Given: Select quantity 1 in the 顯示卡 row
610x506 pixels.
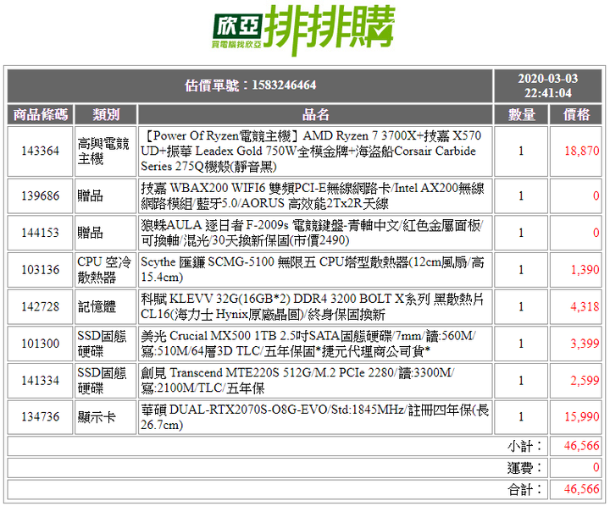Looking at the screenshot, I should [x=521, y=417].
